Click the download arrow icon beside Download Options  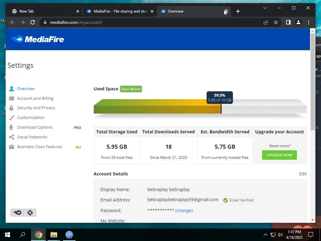(x=11, y=127)
